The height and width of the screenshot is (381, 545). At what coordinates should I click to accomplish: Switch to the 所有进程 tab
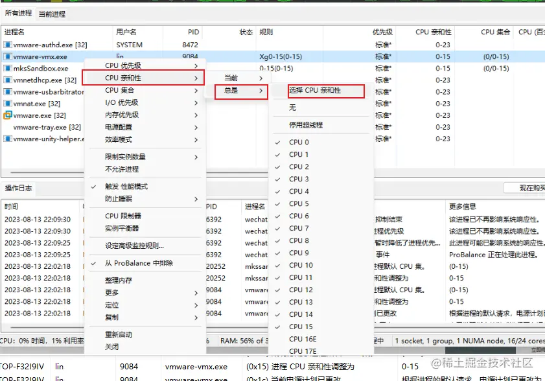(x=18, y=13)
